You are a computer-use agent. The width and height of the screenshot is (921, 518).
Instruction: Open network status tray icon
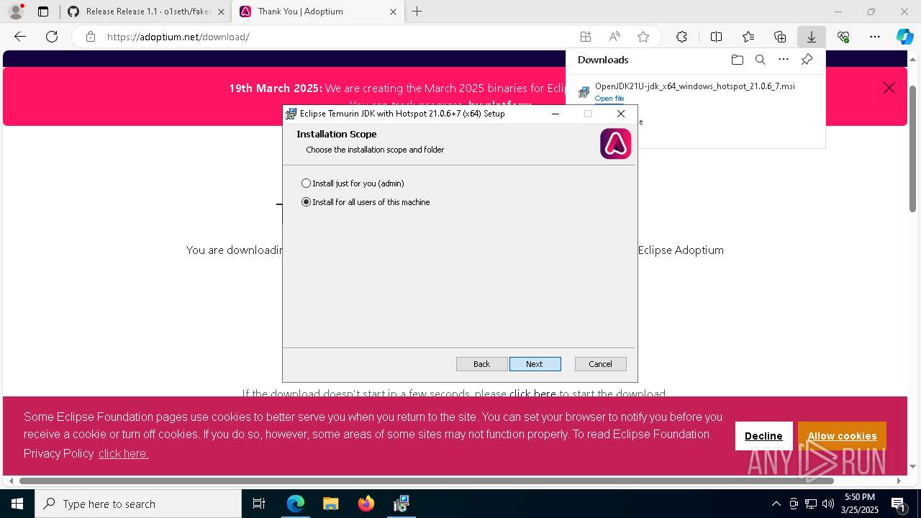click(x=811, y=504)
